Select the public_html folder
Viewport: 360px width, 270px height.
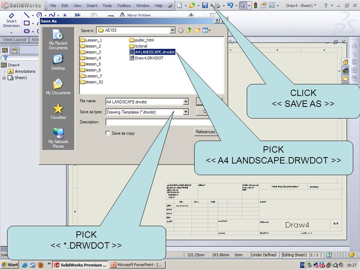pos(142,40)
